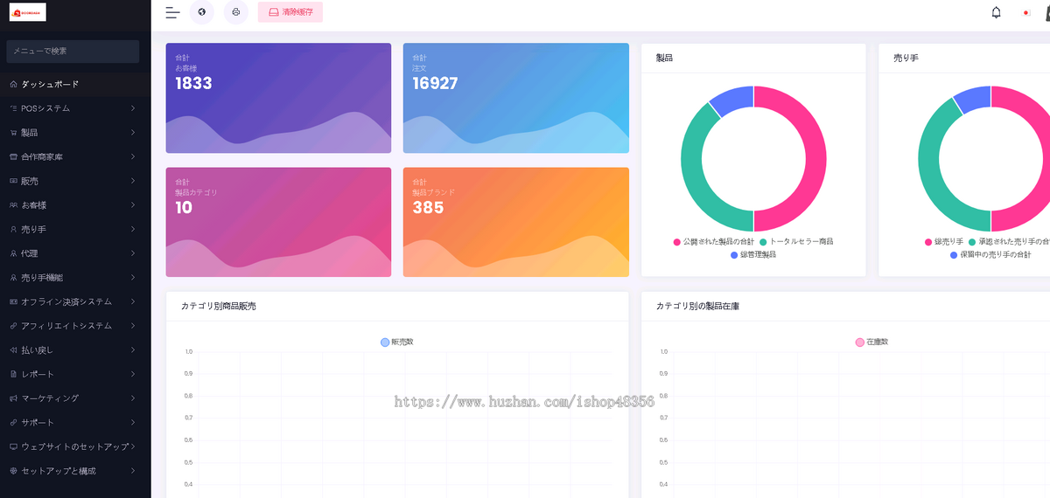Expand the 売り手 menu chevron

click(132, 229)
